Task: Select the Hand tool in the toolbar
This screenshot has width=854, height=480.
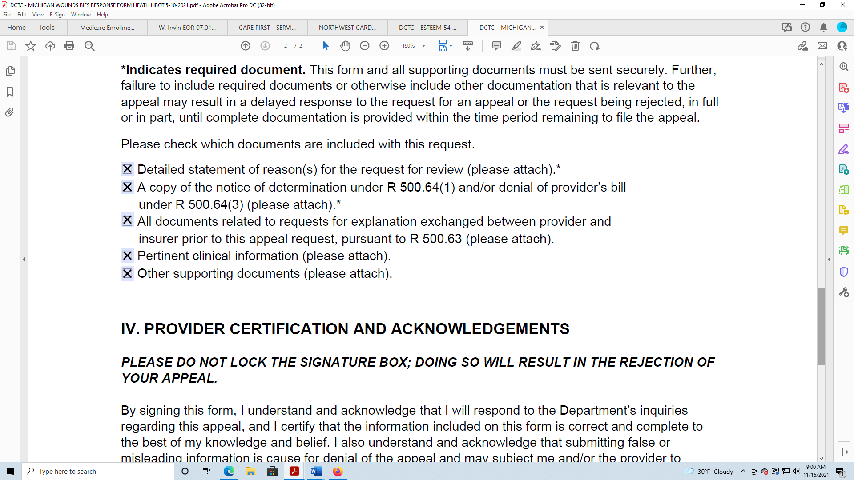Action: click(x=346, y=46)
